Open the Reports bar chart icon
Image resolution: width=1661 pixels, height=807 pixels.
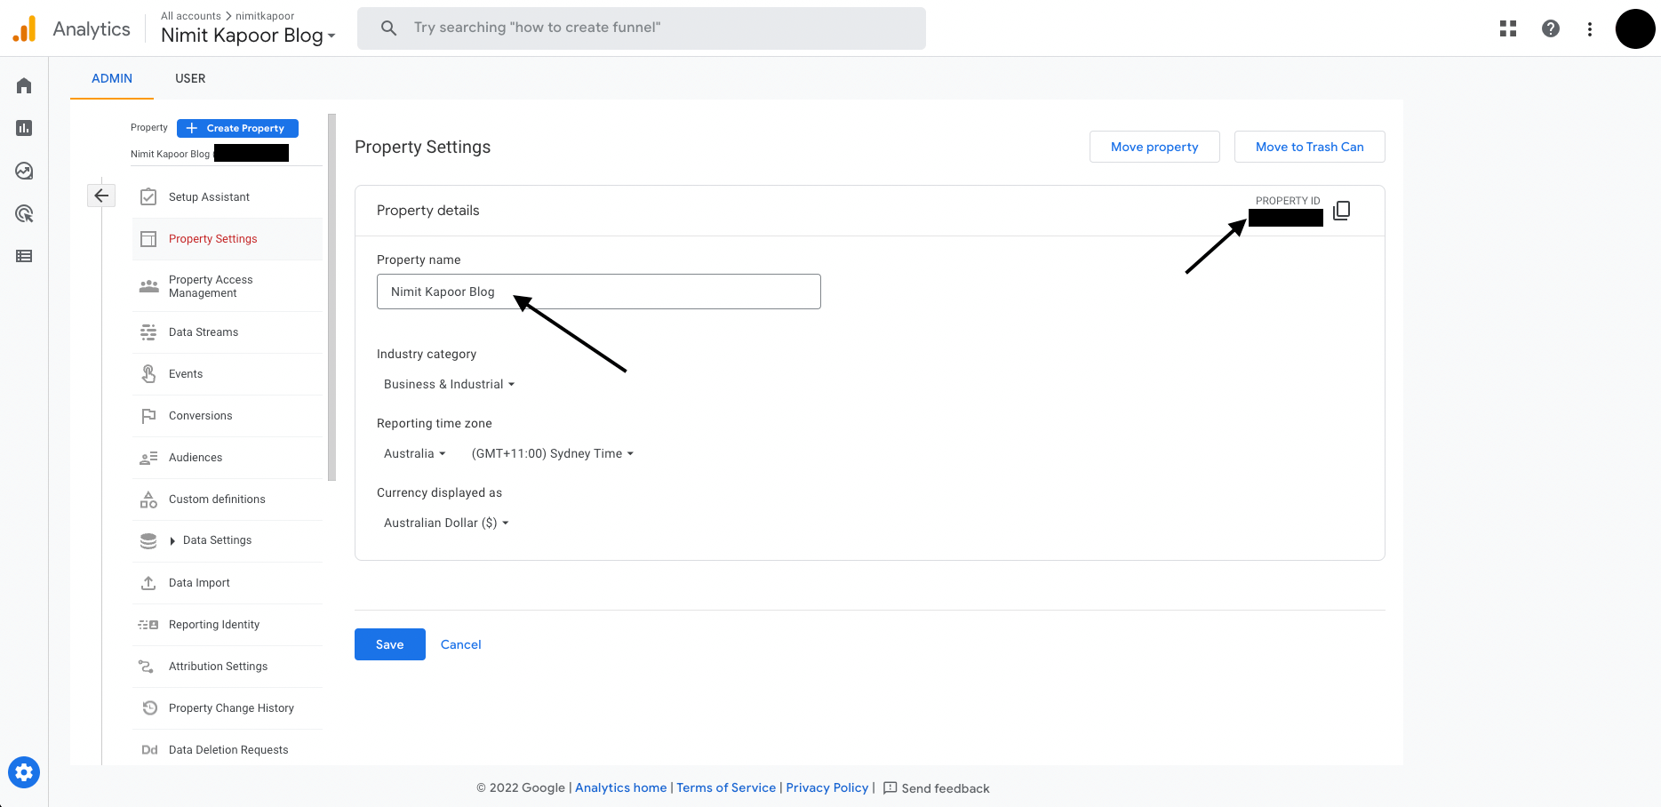[x=24, y=128]
